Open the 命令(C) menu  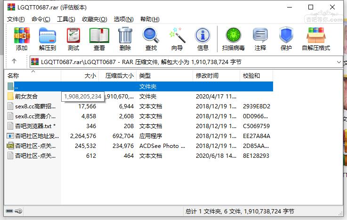[x=40, y=19]
